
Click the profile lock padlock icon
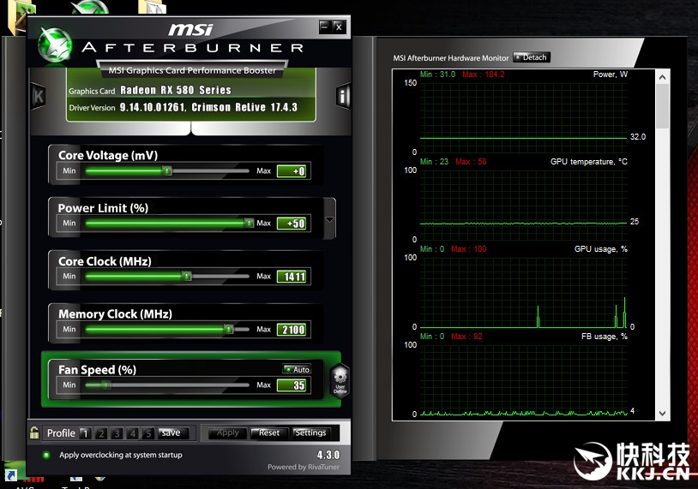pos(34,432)
